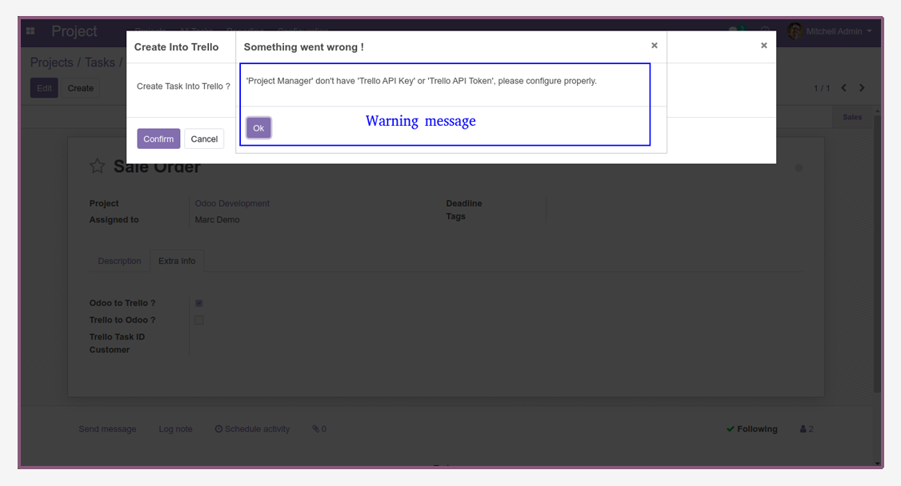
Task: Click the Trello API Key warning text
Action: (x=422, y=81)
